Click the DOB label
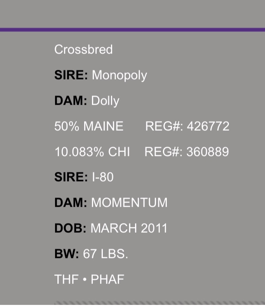The image size is (265, 308). 70,228
